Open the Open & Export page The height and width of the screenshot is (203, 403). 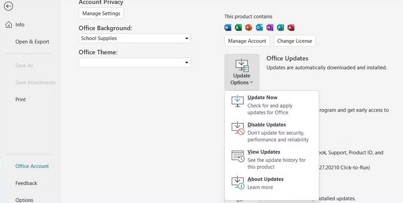coord(32,42)
